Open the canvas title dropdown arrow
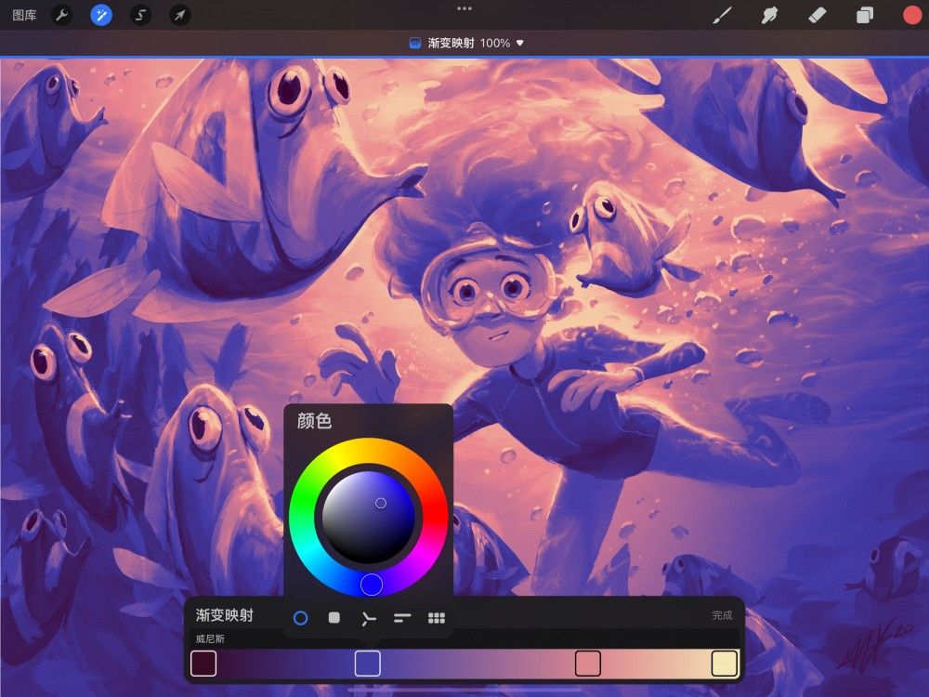This screenshot has width=929, height=697. point(520,41)
